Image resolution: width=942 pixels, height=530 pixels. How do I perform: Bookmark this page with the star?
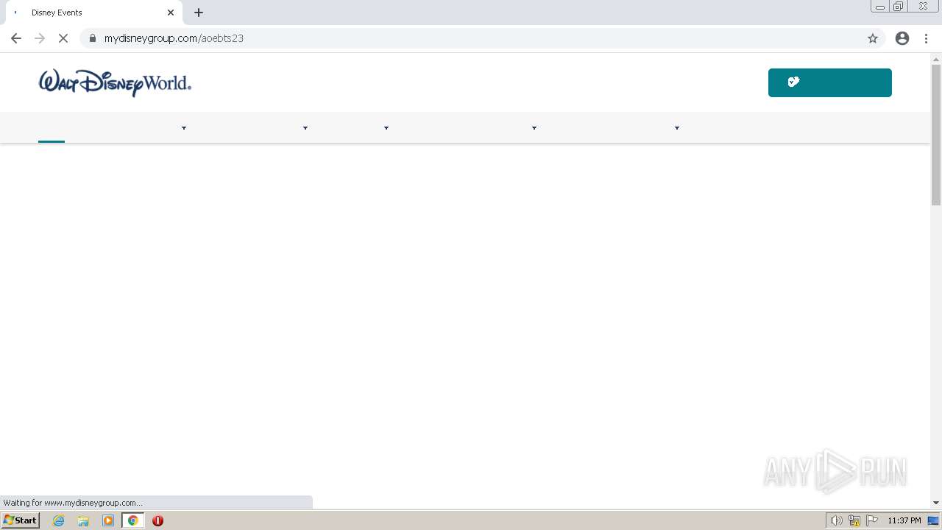tap(873, 38)
